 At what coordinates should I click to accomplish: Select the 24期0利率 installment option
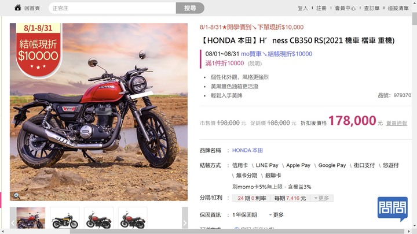pyautogui.click(x=251, y=198)
